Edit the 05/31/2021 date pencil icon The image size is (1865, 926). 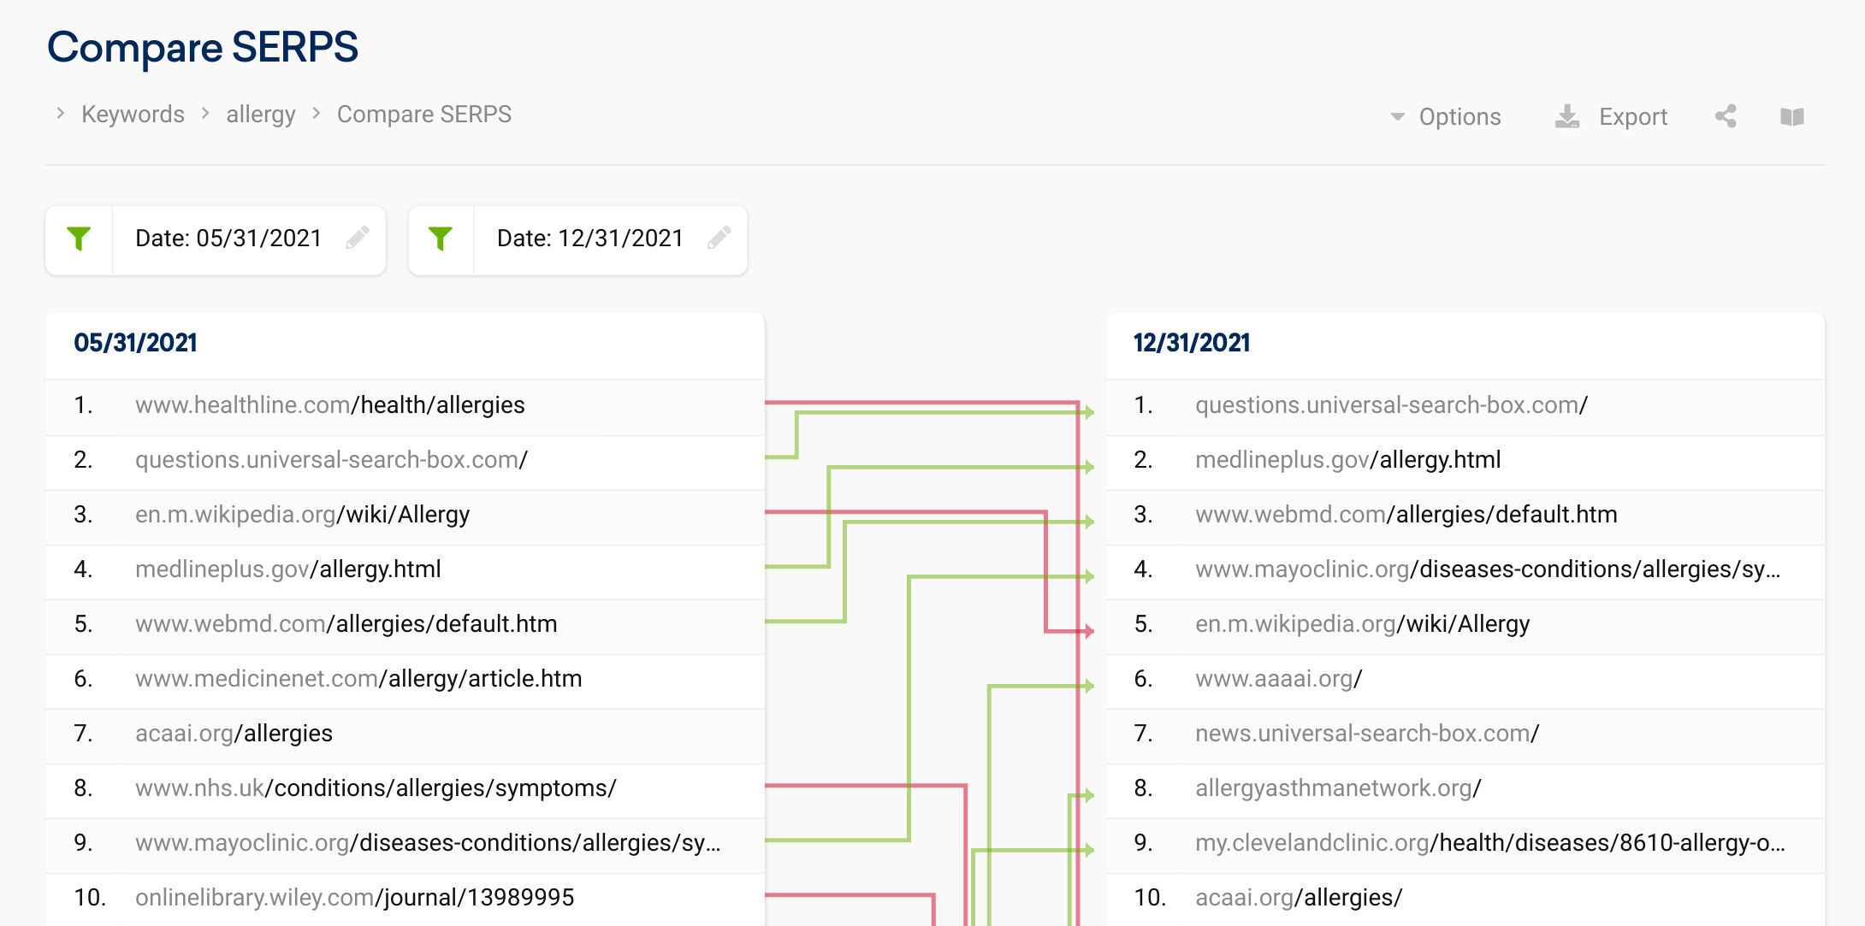(x=358, y=238)
